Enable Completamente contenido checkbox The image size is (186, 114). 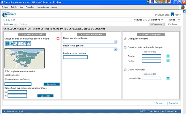[x=7, y=71]
